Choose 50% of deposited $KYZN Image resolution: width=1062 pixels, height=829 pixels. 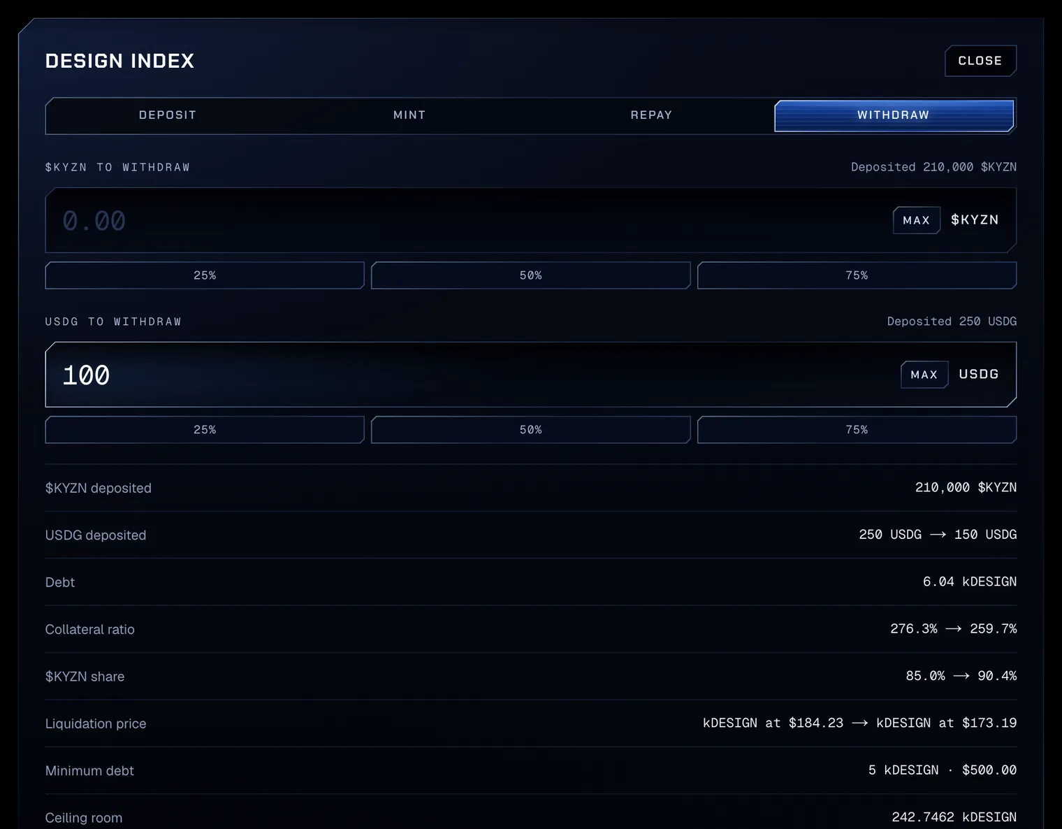tap(531, 275)
